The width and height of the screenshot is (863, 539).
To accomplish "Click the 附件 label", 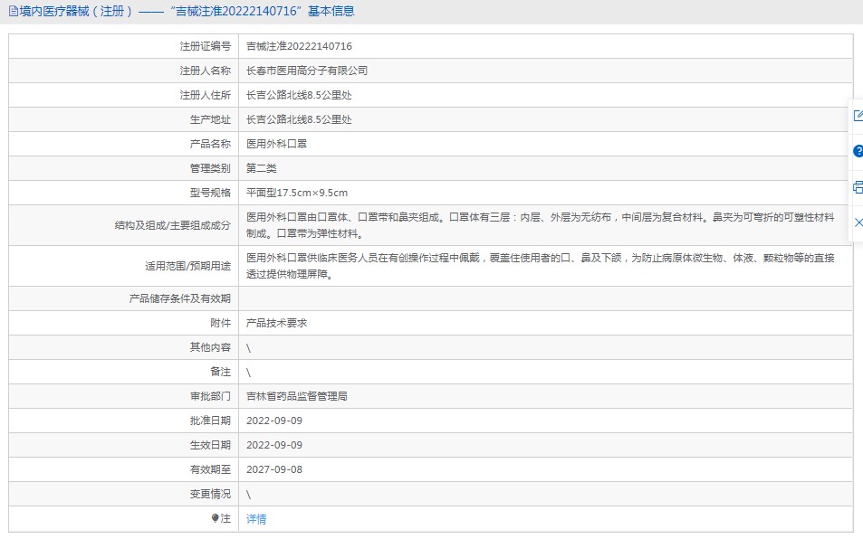I will coord(221,323).
